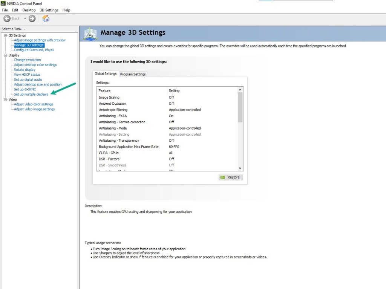Click the Forward navigation arrow icon
Image resolution: width=386 pixels, height=289 pixels.
click(32, 18)
